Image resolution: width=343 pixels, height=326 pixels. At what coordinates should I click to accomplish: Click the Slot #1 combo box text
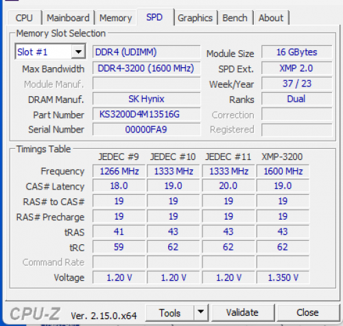pos(43,51)
